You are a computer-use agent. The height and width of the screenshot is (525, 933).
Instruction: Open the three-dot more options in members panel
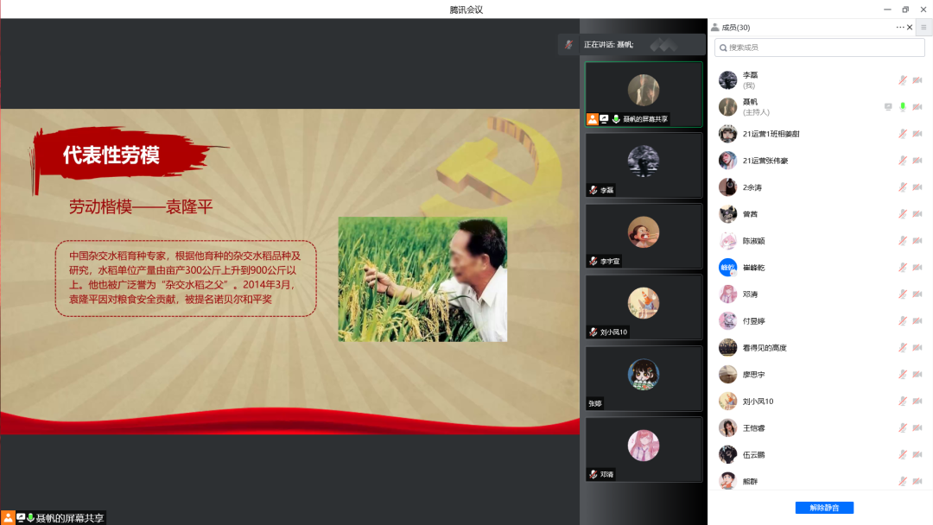point(900,28)
